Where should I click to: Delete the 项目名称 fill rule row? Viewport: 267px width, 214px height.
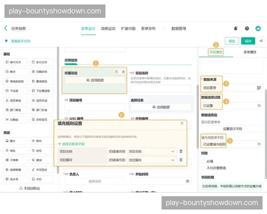click(181, 151)
